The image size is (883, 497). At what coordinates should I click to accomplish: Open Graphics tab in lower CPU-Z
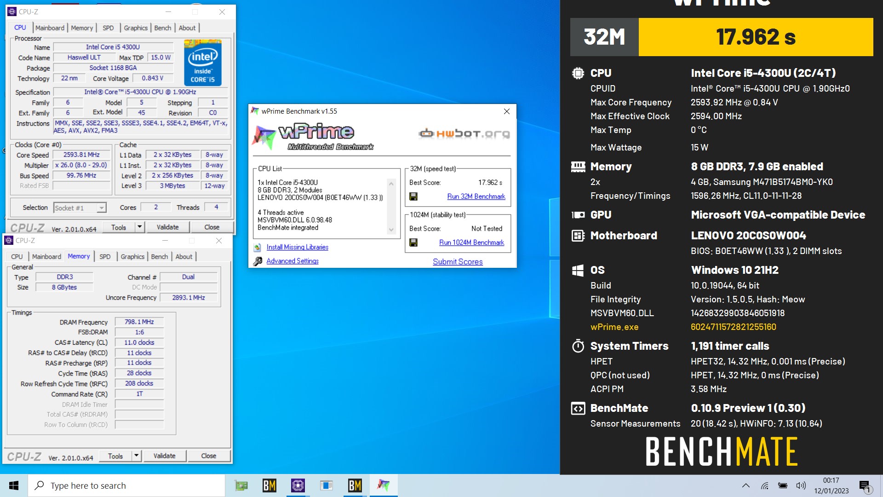tap(132, 257)
